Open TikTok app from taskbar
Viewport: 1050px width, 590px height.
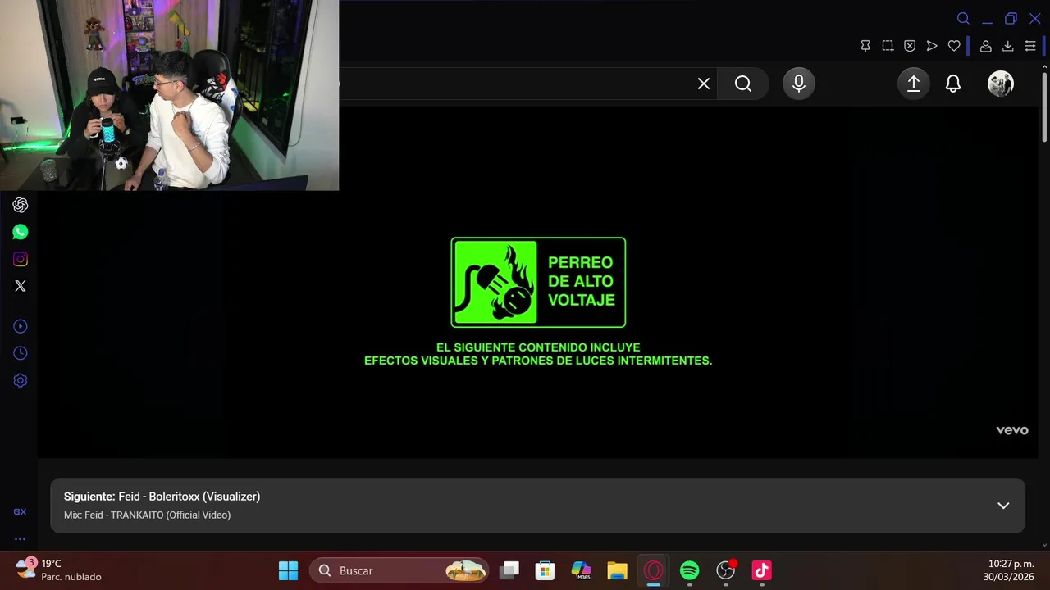coord(762,570)
